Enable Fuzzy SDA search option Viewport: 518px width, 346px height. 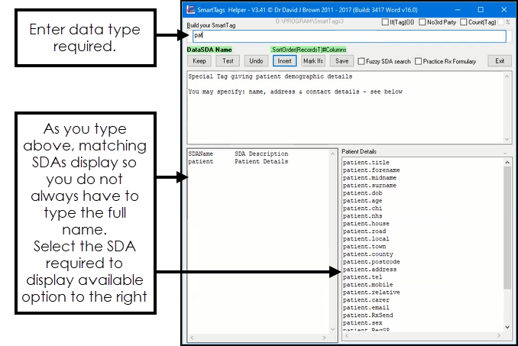pyautogui.click(x=361, y=61)
